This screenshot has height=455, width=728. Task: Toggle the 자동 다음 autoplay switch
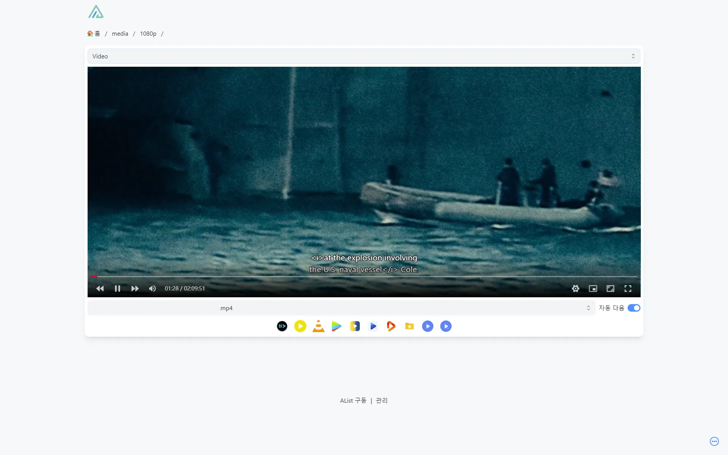(634, 308)
